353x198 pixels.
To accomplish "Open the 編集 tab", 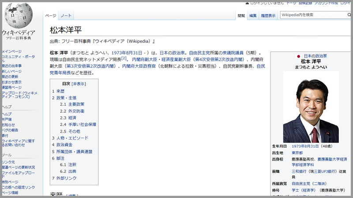I will pyautogui.click(x=253, y=15).
